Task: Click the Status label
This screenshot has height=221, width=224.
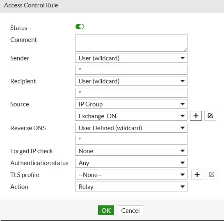Action: coord(19,28)
